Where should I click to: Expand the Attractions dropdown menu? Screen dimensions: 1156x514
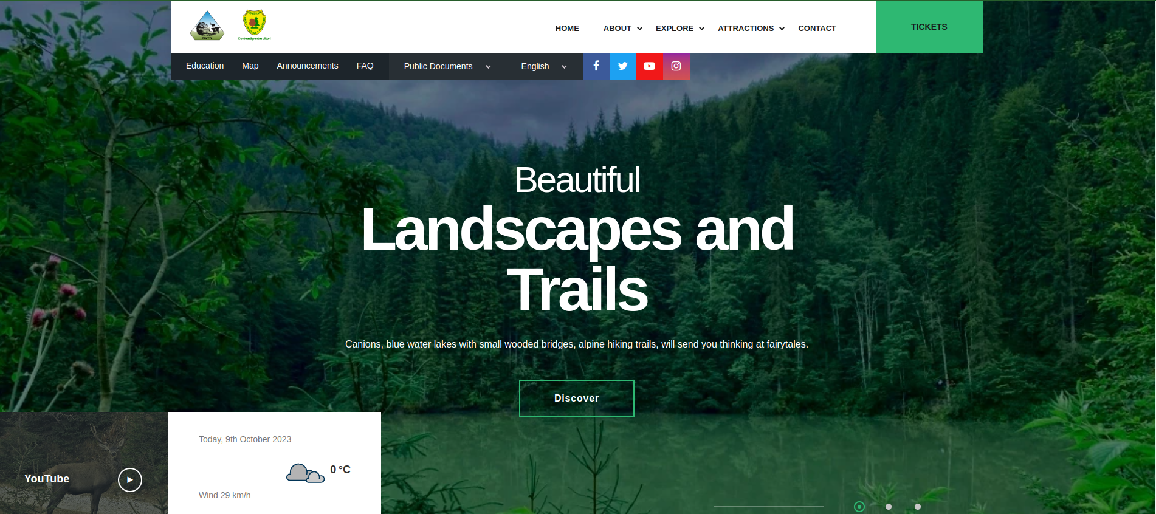751,29
